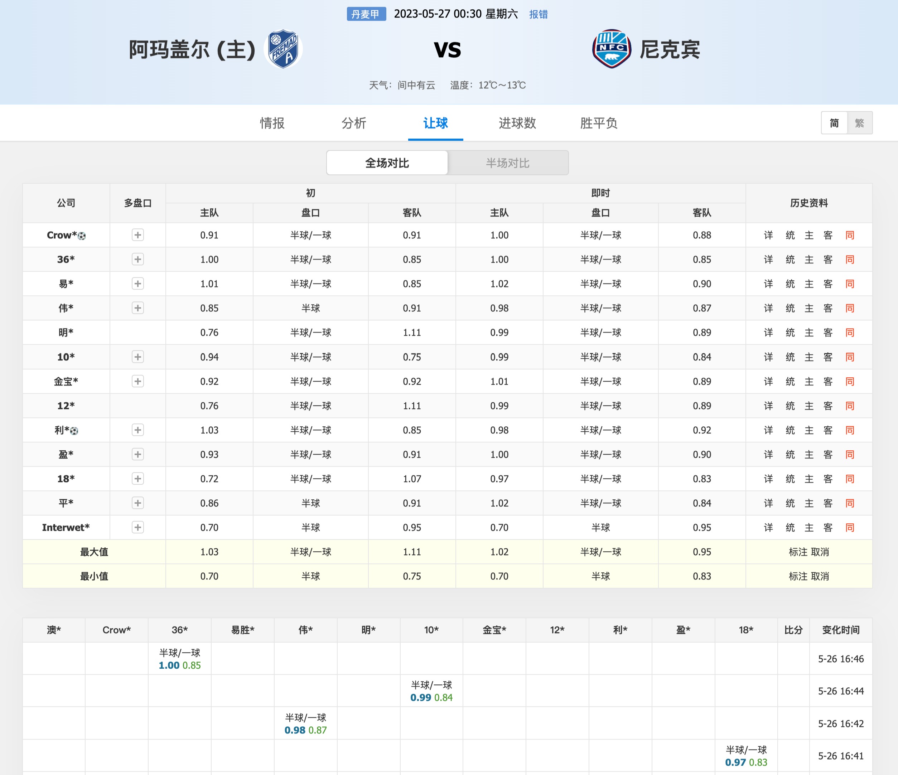Image resolution: width=898 pixels, height=775 pixels.
Task: Expand multi-handicap plus for 10* row
Action: (x=138, y=357)
